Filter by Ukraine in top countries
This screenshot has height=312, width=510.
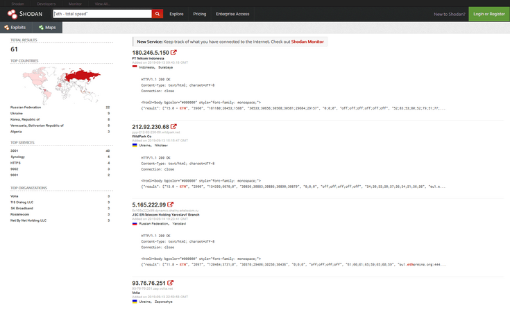point(17,114)
